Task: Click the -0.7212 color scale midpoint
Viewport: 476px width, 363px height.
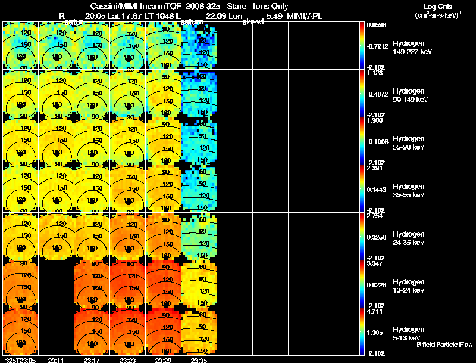Action: [377, 46]
